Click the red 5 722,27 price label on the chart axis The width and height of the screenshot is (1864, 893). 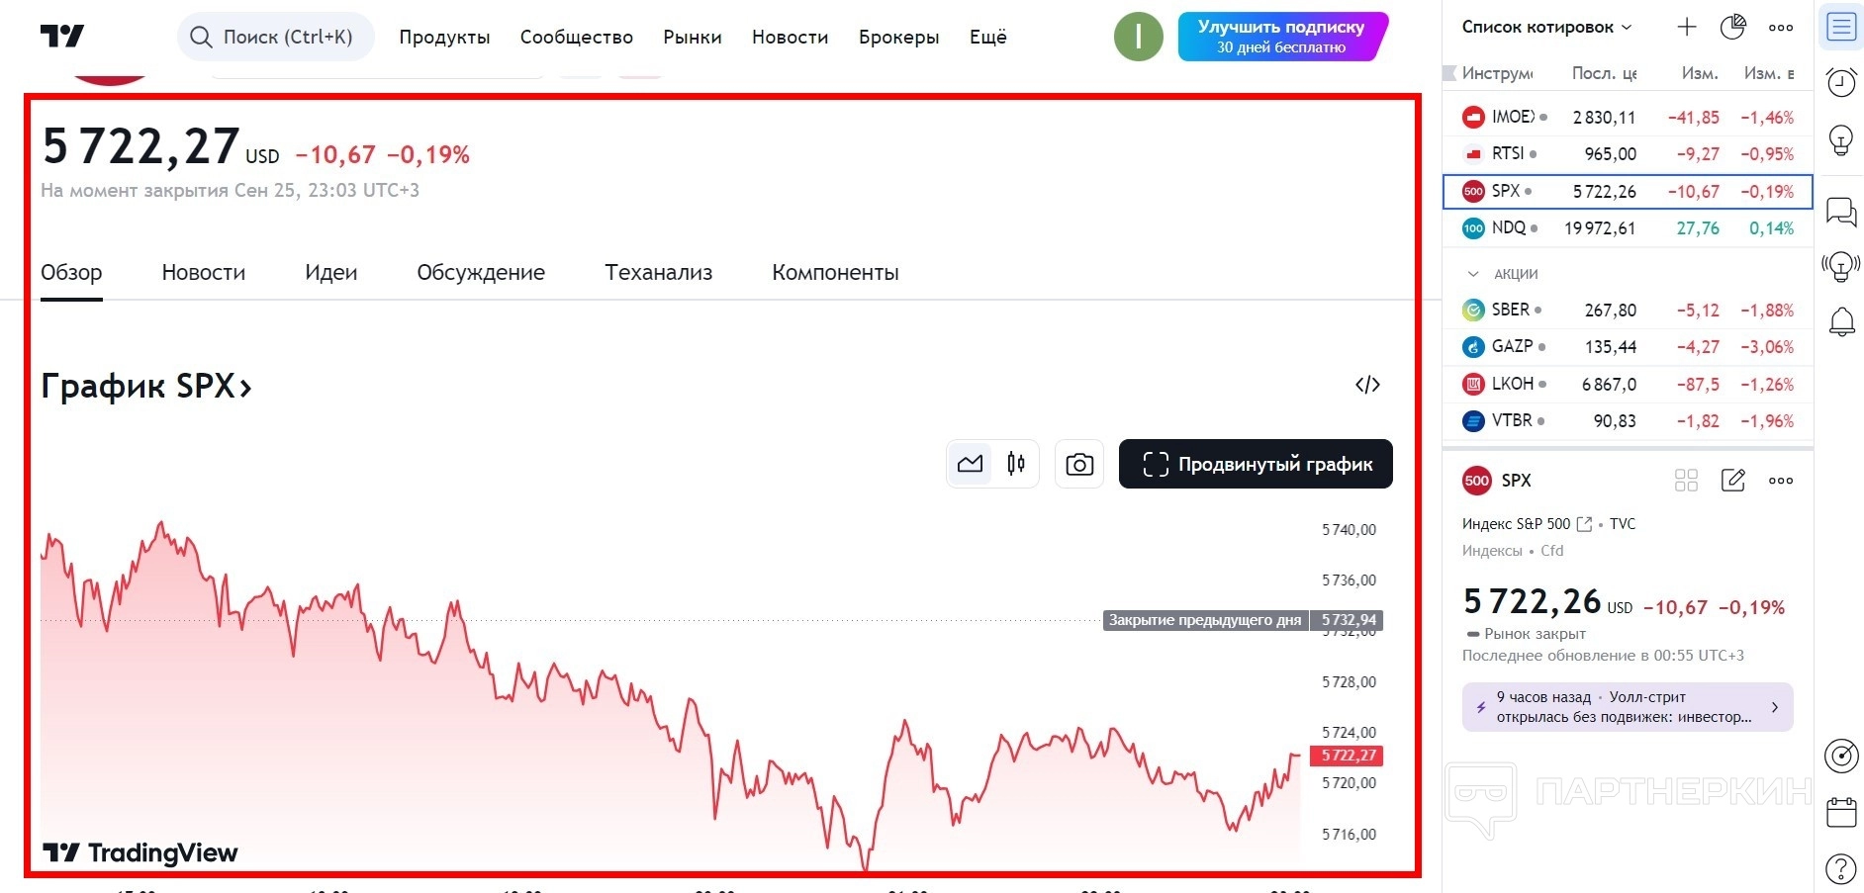pyautogui.click(x=1346, y=756)
